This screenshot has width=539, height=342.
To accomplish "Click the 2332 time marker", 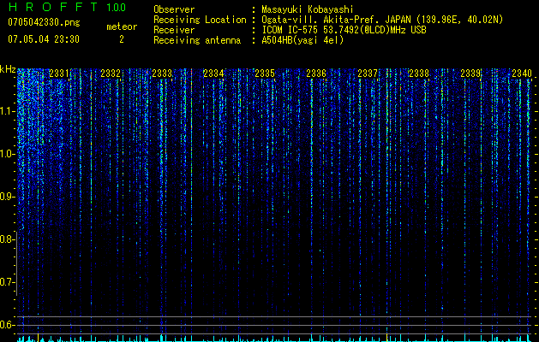I will click(111, 74).
